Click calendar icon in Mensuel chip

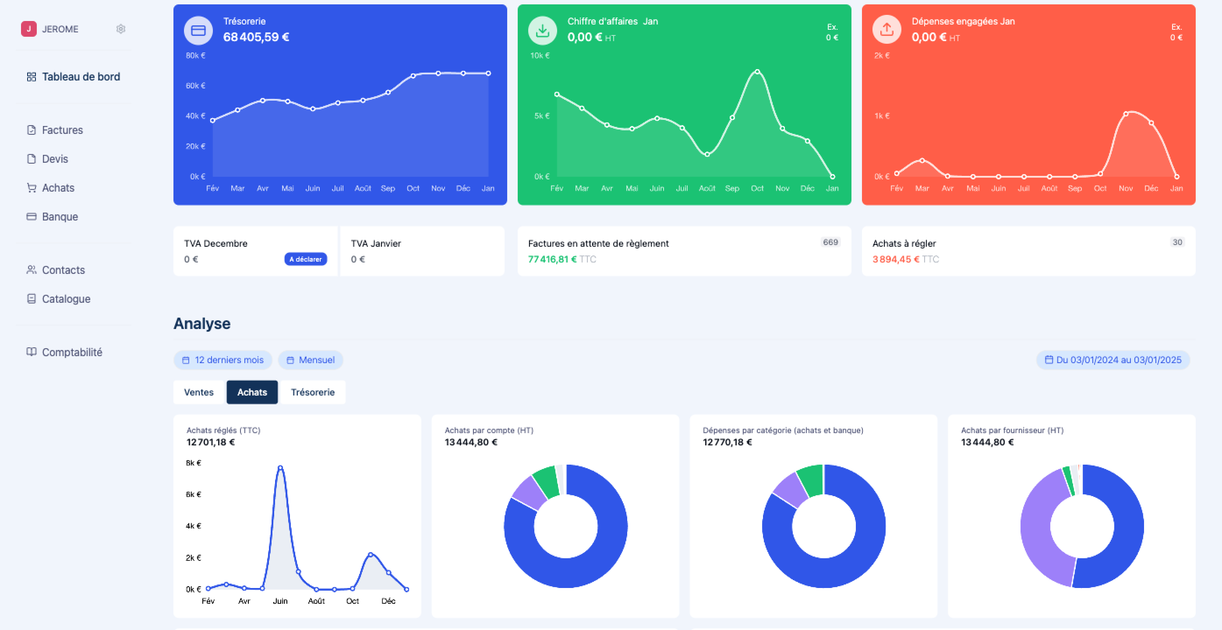pyautogui.click(x=290, y=360)
